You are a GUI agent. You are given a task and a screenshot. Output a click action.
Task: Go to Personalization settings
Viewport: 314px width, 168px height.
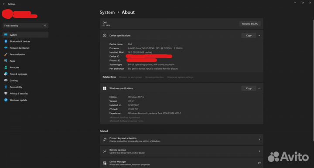pos(25,54)
